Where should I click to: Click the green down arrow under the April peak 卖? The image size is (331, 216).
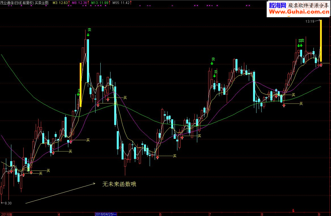coord(88,35)
